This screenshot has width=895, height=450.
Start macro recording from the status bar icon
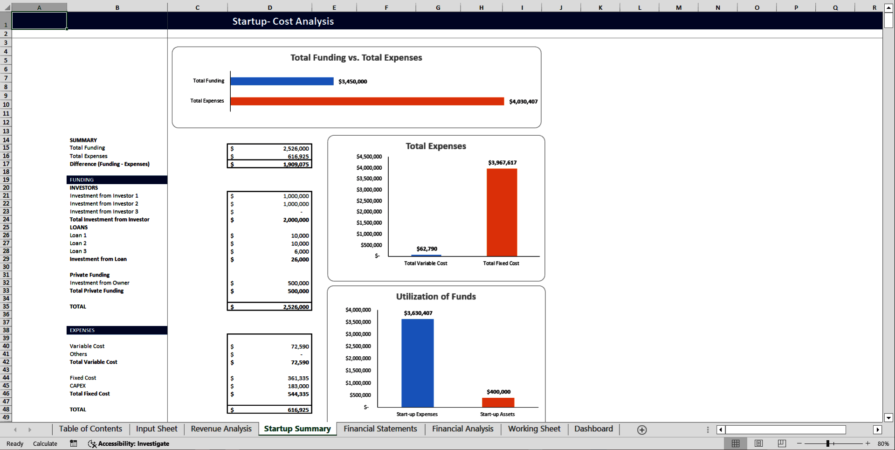[73, 443]
